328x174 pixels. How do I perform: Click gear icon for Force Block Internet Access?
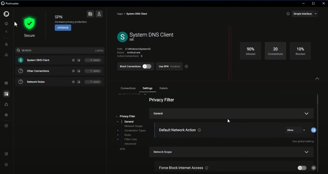click(313, 168)
